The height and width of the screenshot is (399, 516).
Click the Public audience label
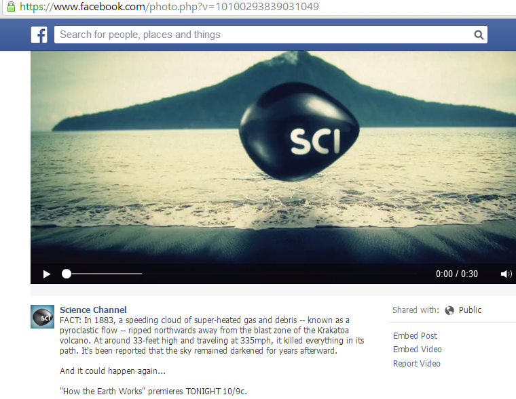click(470, 310)
